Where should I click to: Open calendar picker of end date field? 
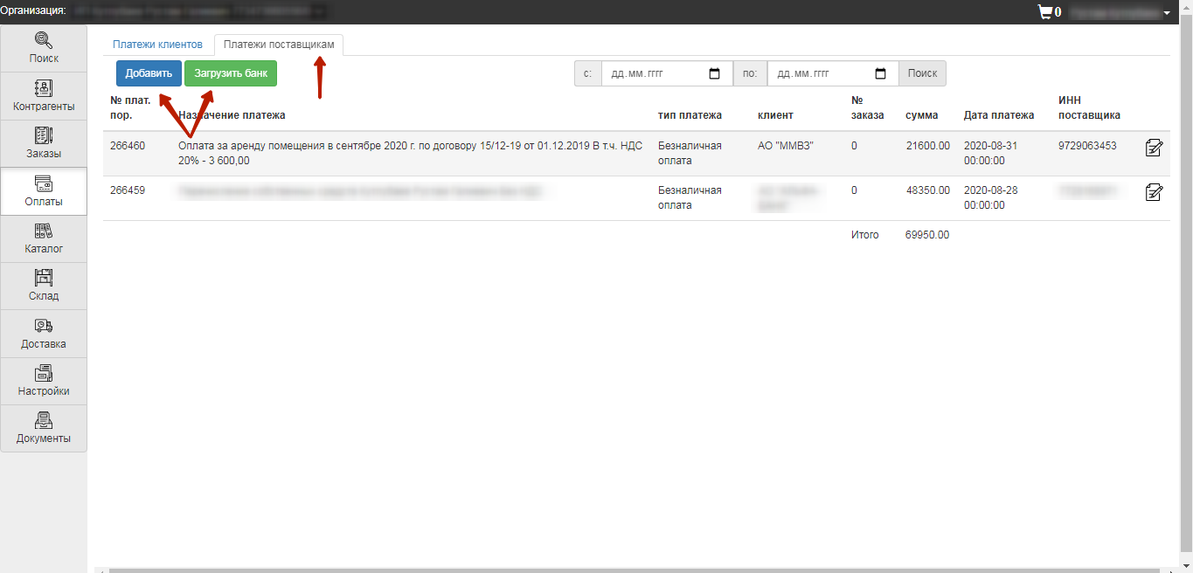click(880, 73)
